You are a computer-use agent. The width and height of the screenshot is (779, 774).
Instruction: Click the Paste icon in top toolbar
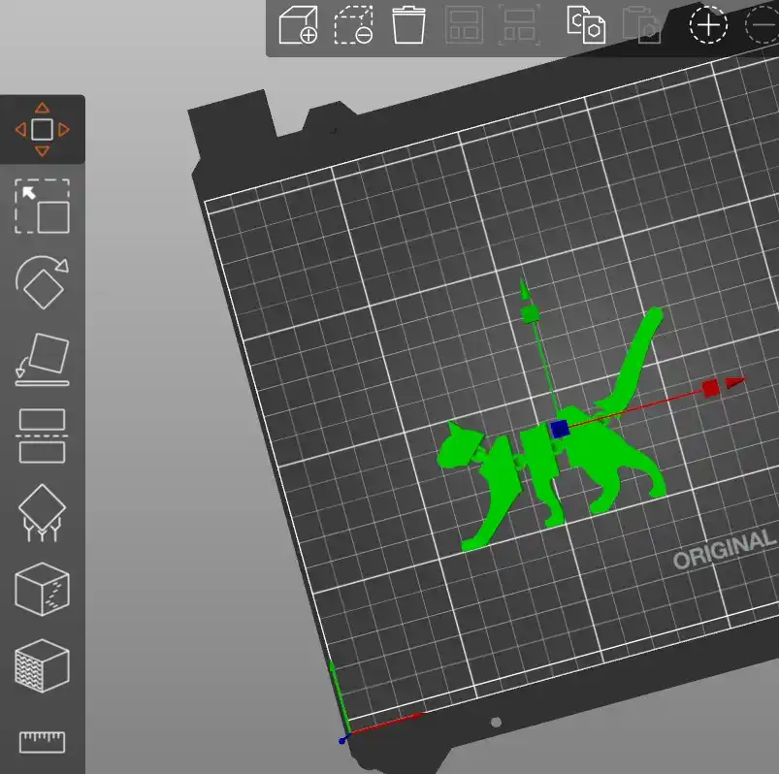pyautogui.click(x=641, y=25)
